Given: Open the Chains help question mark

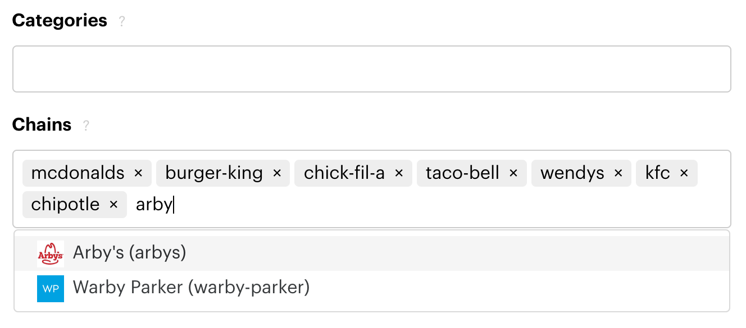Looking at the screenshot, I should [86, 126].
